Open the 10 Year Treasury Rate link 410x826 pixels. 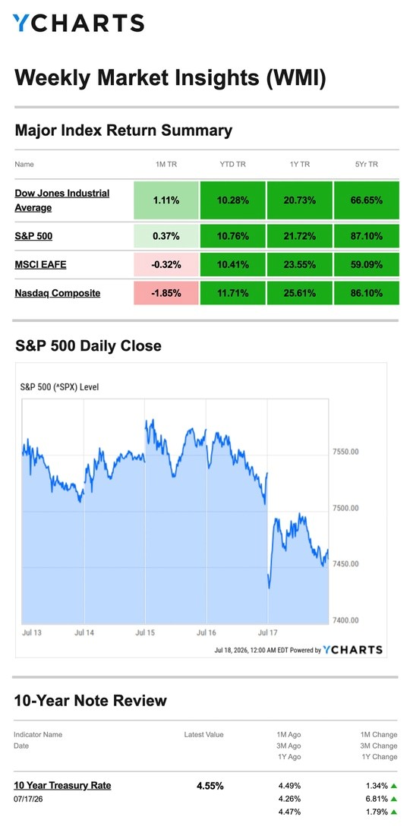[63, 786]
